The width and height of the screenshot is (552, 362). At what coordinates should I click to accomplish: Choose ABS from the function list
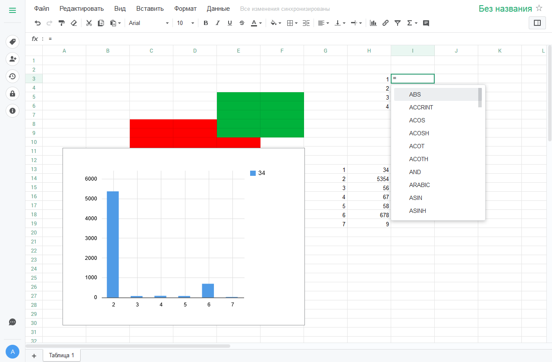[436, 94]
